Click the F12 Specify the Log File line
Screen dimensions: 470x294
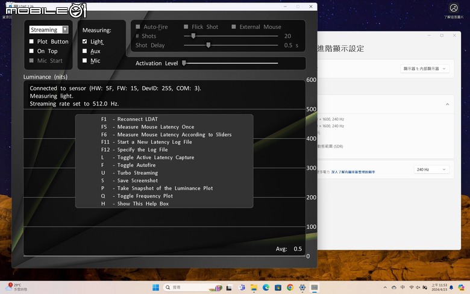click(134, 149)
